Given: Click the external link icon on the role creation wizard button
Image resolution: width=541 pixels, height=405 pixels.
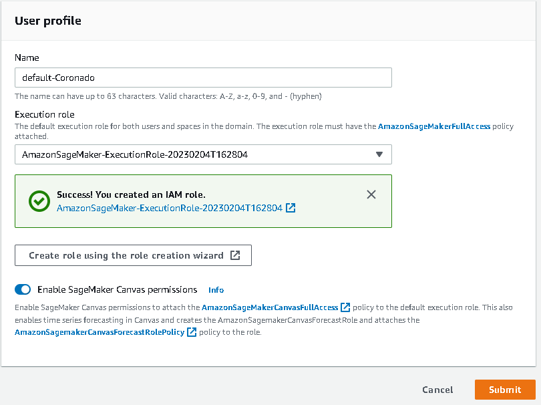Looking at the screenshot, I should point(234,255).
